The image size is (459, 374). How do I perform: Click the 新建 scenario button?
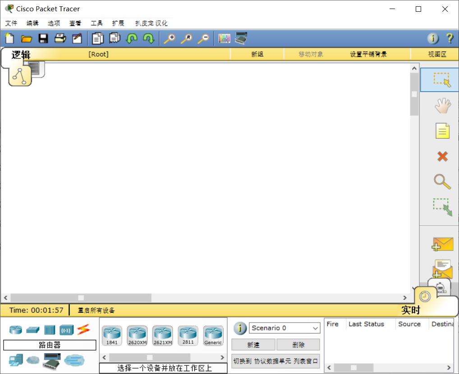tap(253, 344)
